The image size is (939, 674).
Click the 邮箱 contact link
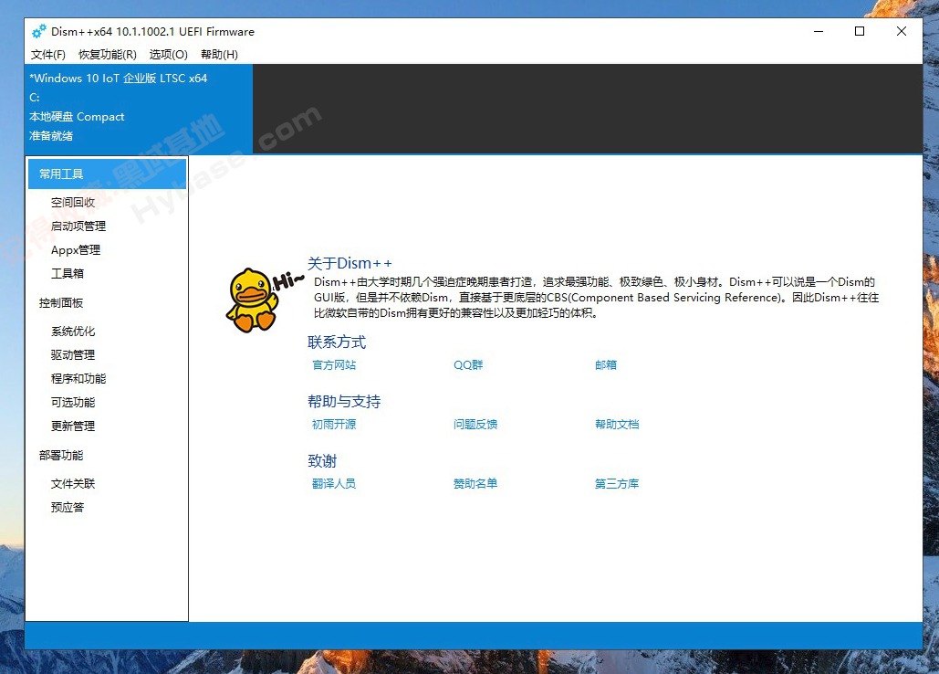(605, 365)
